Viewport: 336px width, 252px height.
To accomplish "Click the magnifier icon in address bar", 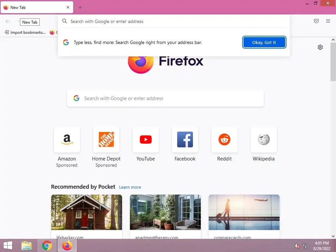I will coord(65,21).
